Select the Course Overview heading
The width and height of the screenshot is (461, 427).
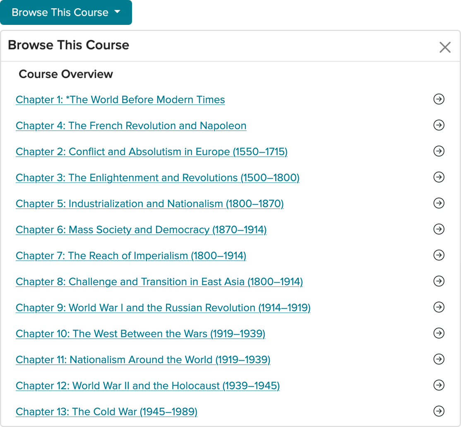[x=66, y=74]
